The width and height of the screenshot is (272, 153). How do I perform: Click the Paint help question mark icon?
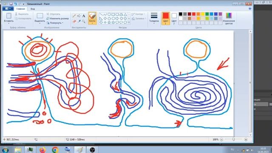[250, 8]
